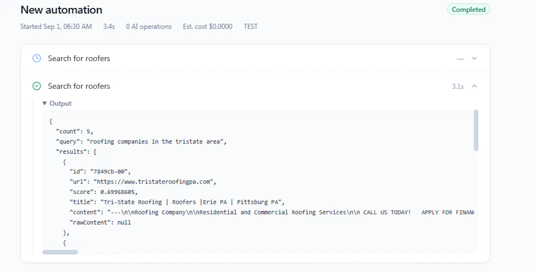The height and width of the screenshot is (272, 536).
Task: Click the second Search for roofers step title
Action: pyautogui.click(x=79, y=86)
